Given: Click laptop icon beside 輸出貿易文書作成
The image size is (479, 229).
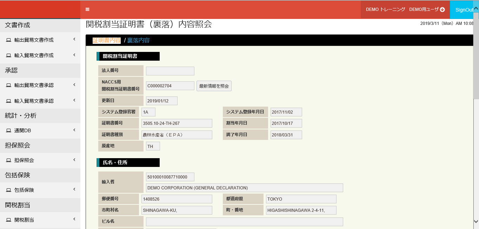Looking at the screenshot, I should (8, 40).
